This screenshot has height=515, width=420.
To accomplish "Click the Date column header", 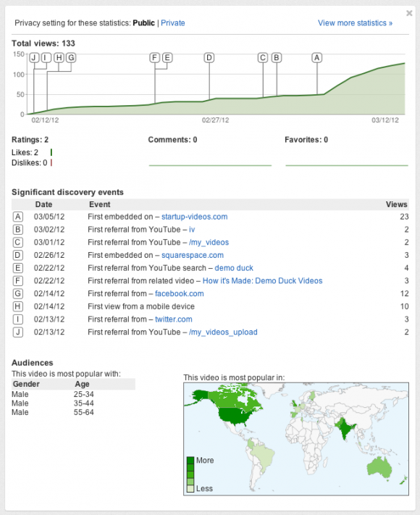I will (x=43, y=204).
